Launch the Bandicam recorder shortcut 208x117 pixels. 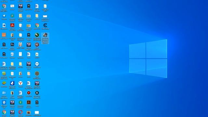point(29,93)
